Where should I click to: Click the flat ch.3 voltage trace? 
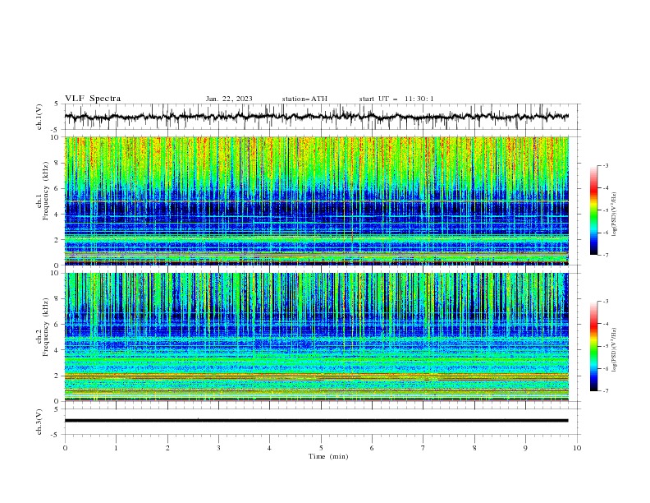(x=316, y=421)
